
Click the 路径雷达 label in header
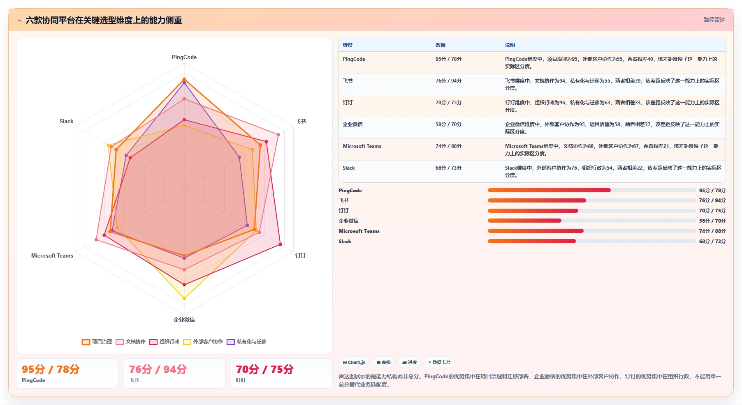(714, 20)
